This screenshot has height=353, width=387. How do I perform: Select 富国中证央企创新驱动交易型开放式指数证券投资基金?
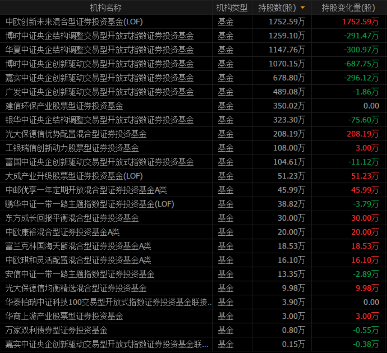pos(99,162)
